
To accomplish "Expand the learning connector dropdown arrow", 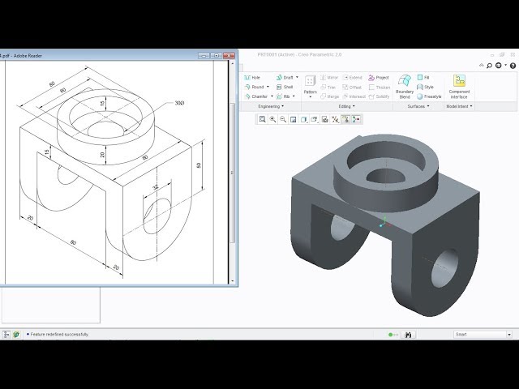I will click(506, 66).
